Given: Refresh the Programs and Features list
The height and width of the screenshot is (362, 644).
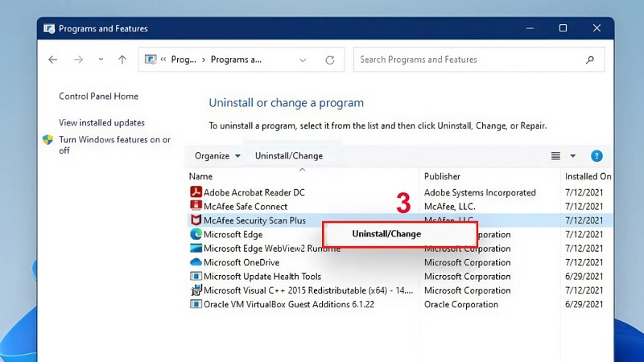Looking at the screenshot, I should pos(330,60).
